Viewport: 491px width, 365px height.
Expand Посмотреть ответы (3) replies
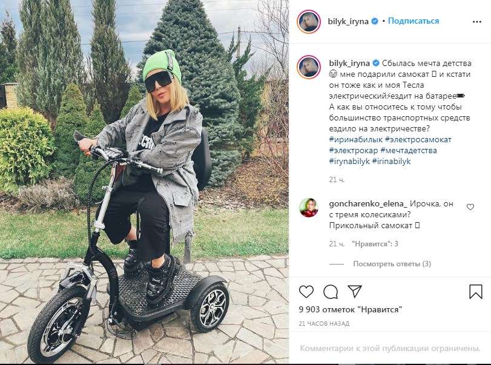click(392, 264)
